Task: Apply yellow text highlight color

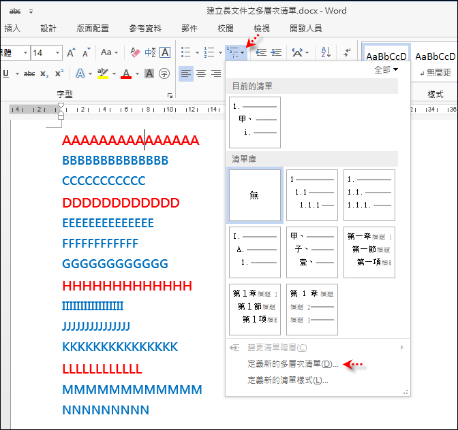Action: [x=103, y=73]
